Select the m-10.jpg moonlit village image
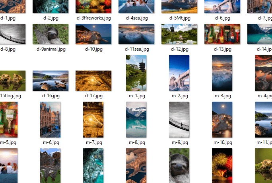Screen dimensions: 272x183 [222, 120]
